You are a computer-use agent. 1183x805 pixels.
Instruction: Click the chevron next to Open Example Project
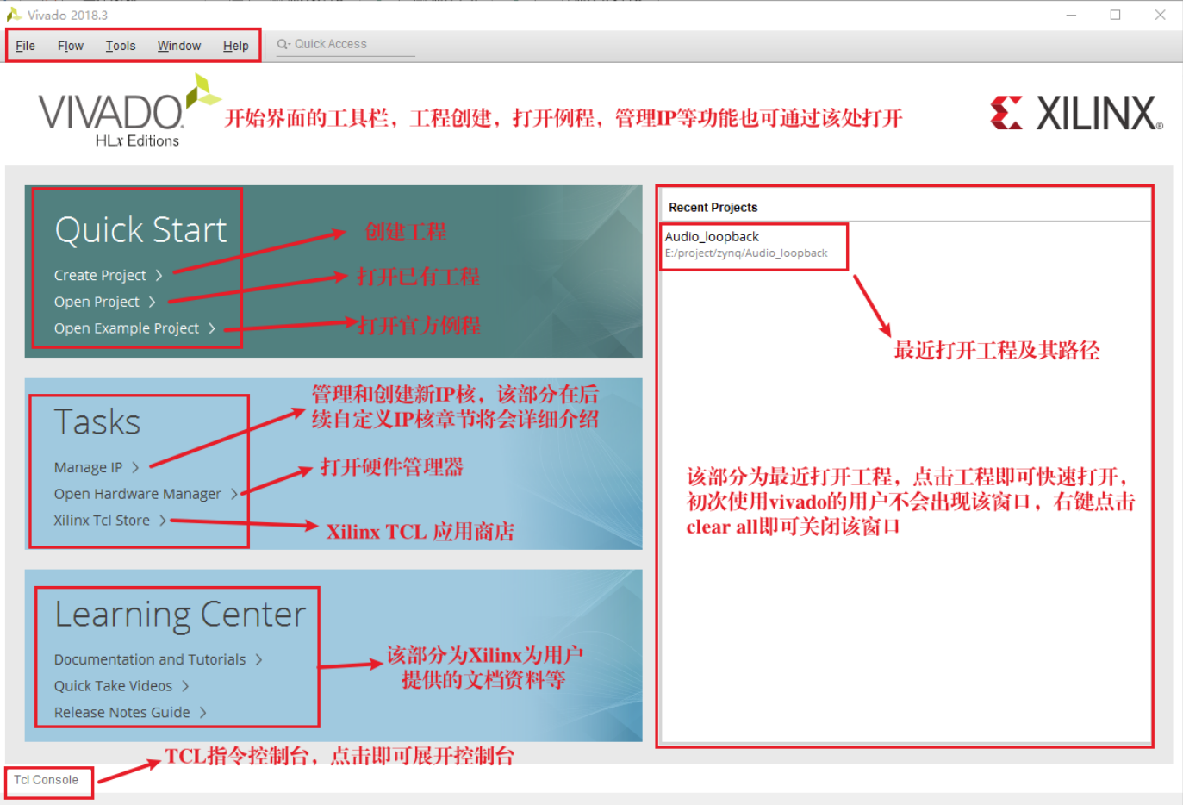pyautogui.click(x=211, y=328)
